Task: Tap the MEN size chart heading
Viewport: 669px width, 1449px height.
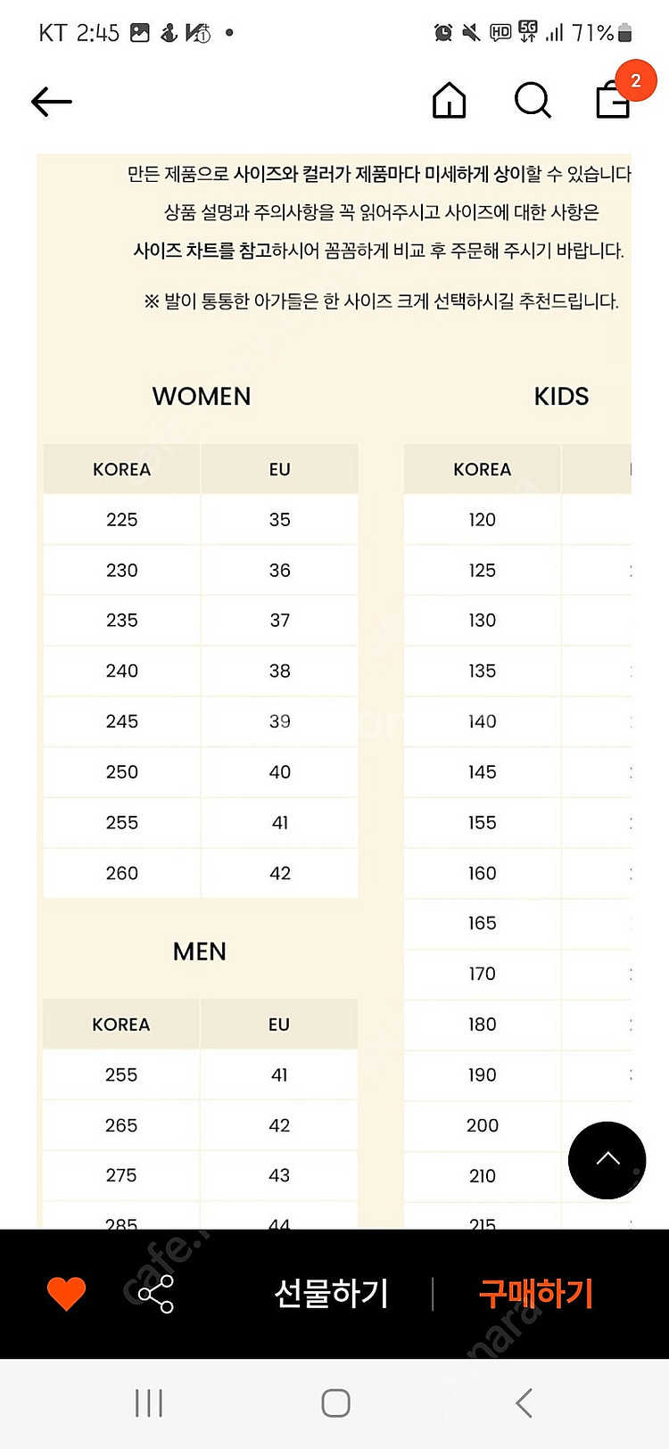Action: point(200,951)
